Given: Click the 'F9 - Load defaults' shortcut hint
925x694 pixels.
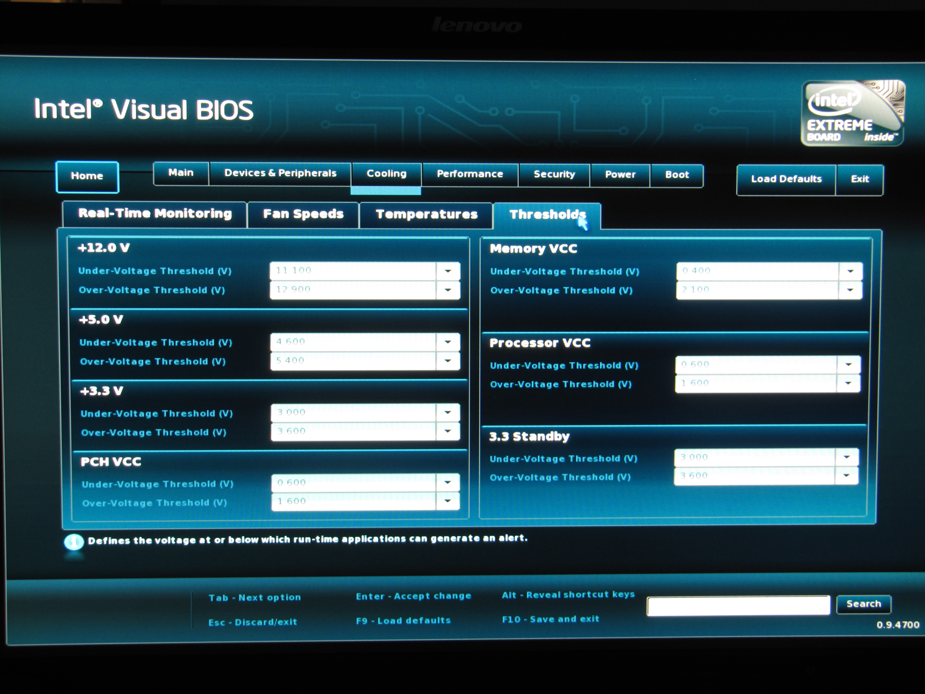Looking at the screenshot, I should coord(403,621).
